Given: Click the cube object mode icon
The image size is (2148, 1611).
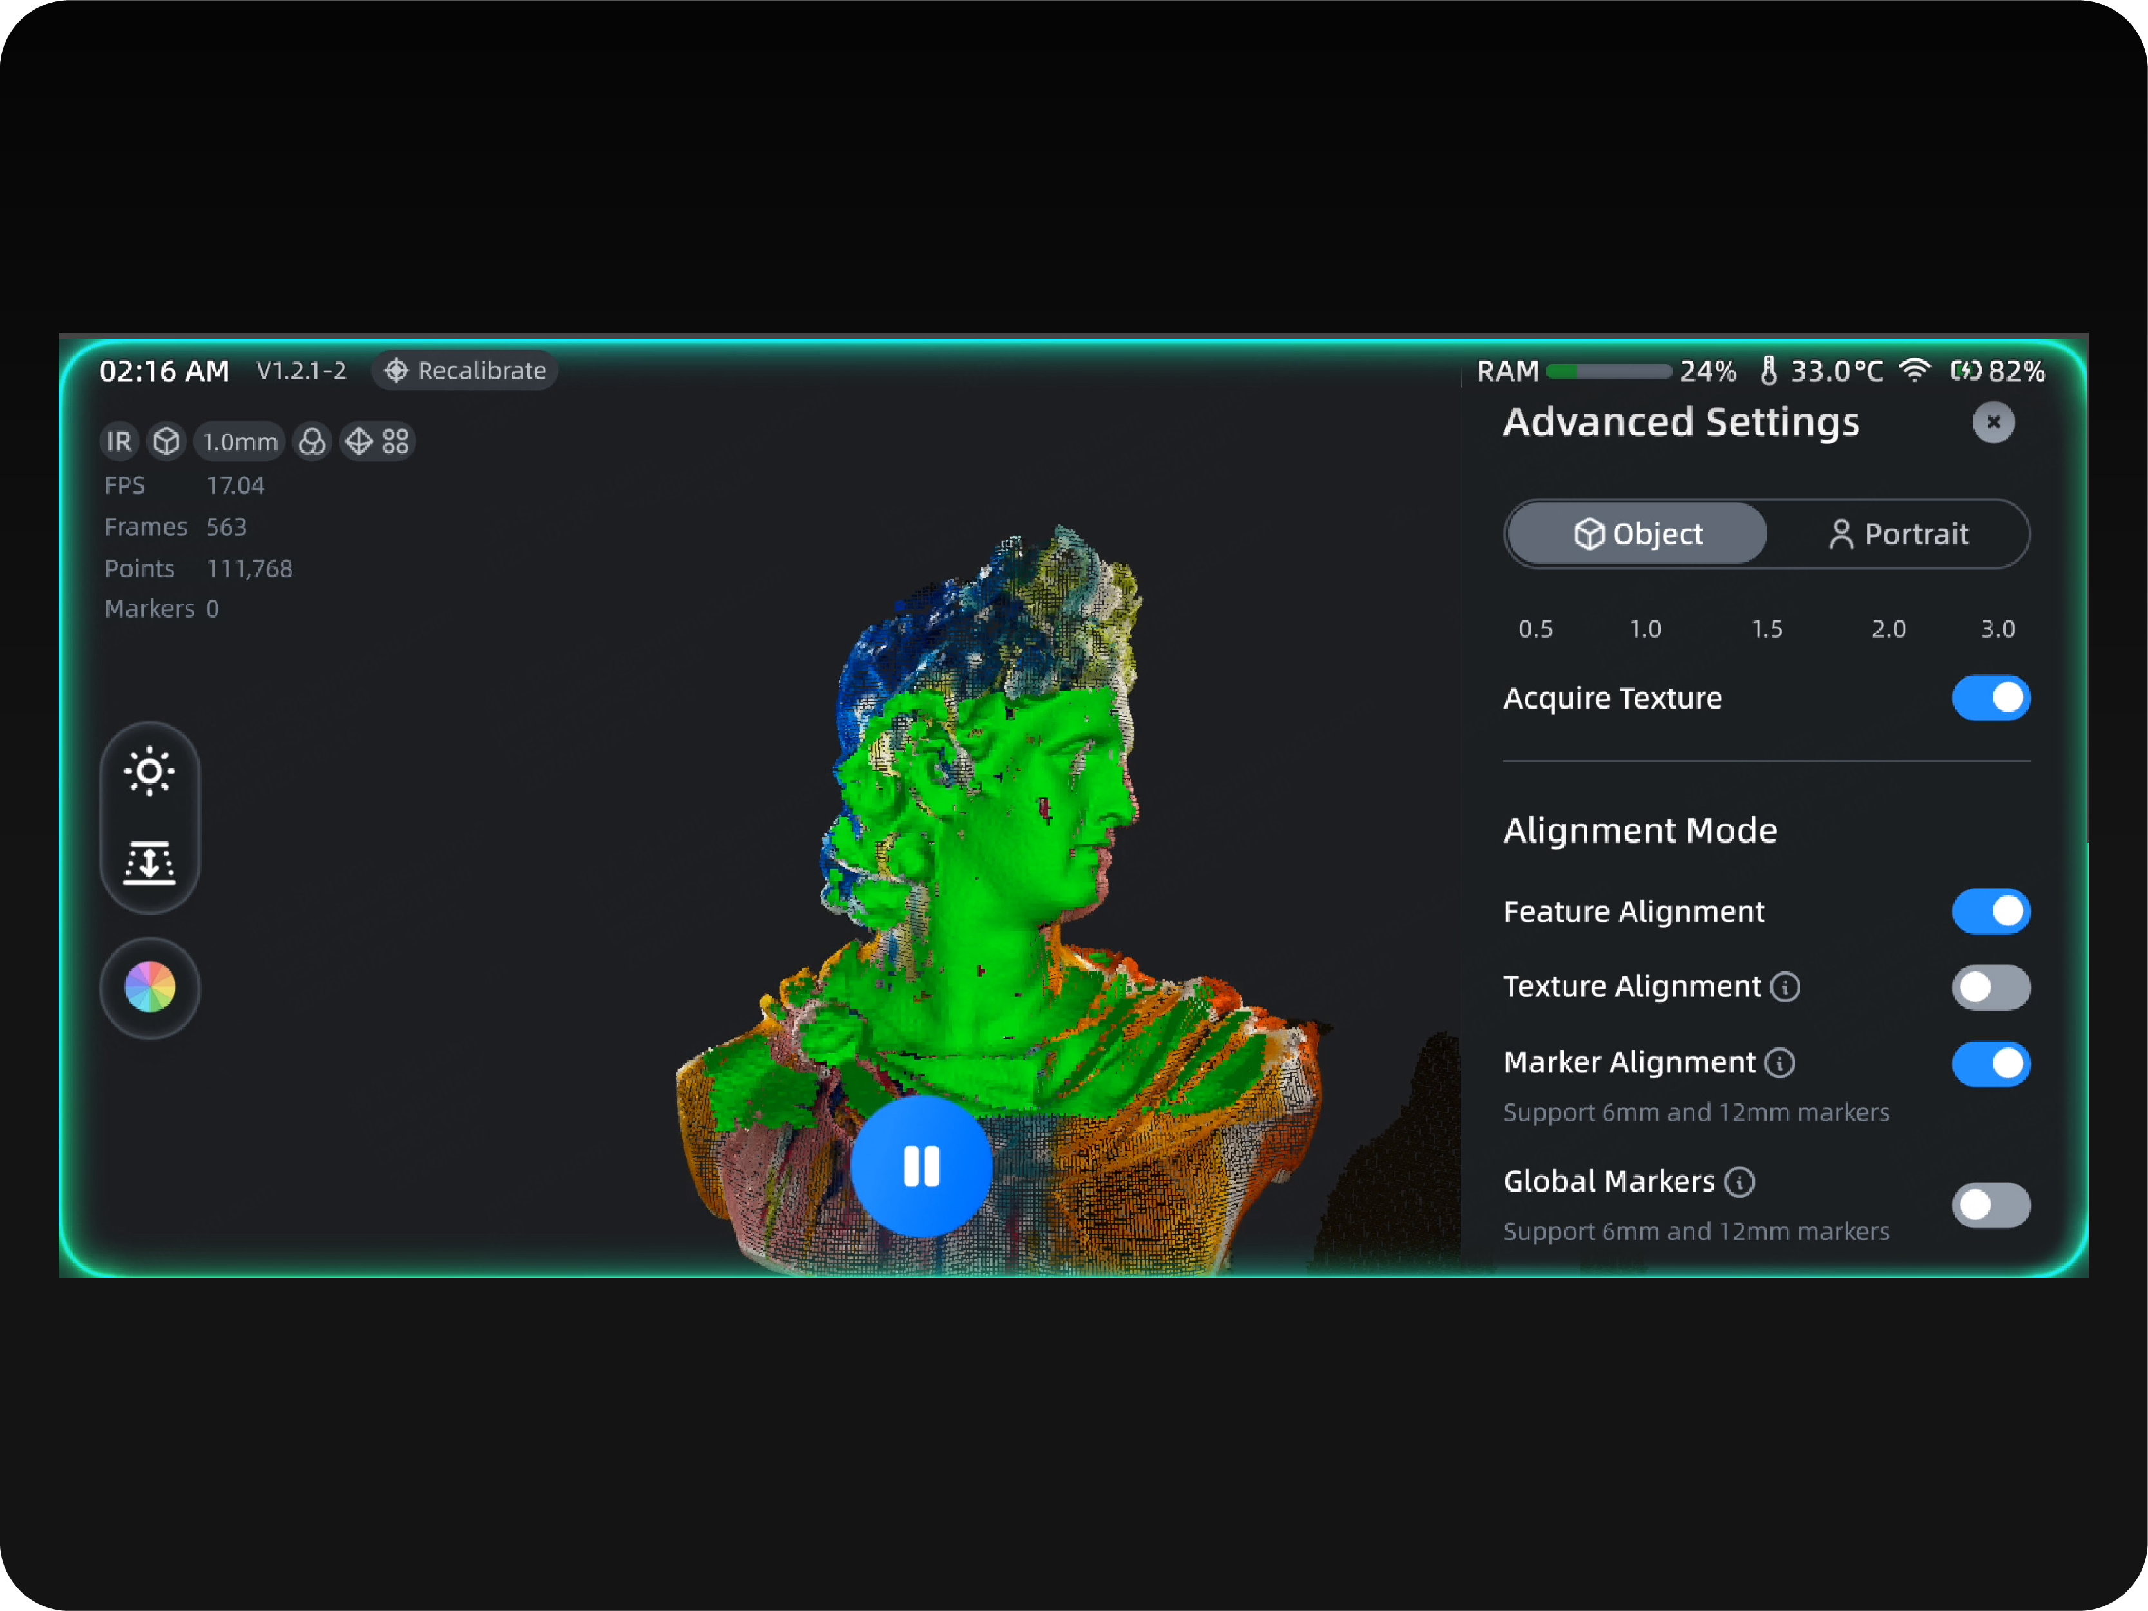Looking at the screenshot, I should tap(167, 442).
